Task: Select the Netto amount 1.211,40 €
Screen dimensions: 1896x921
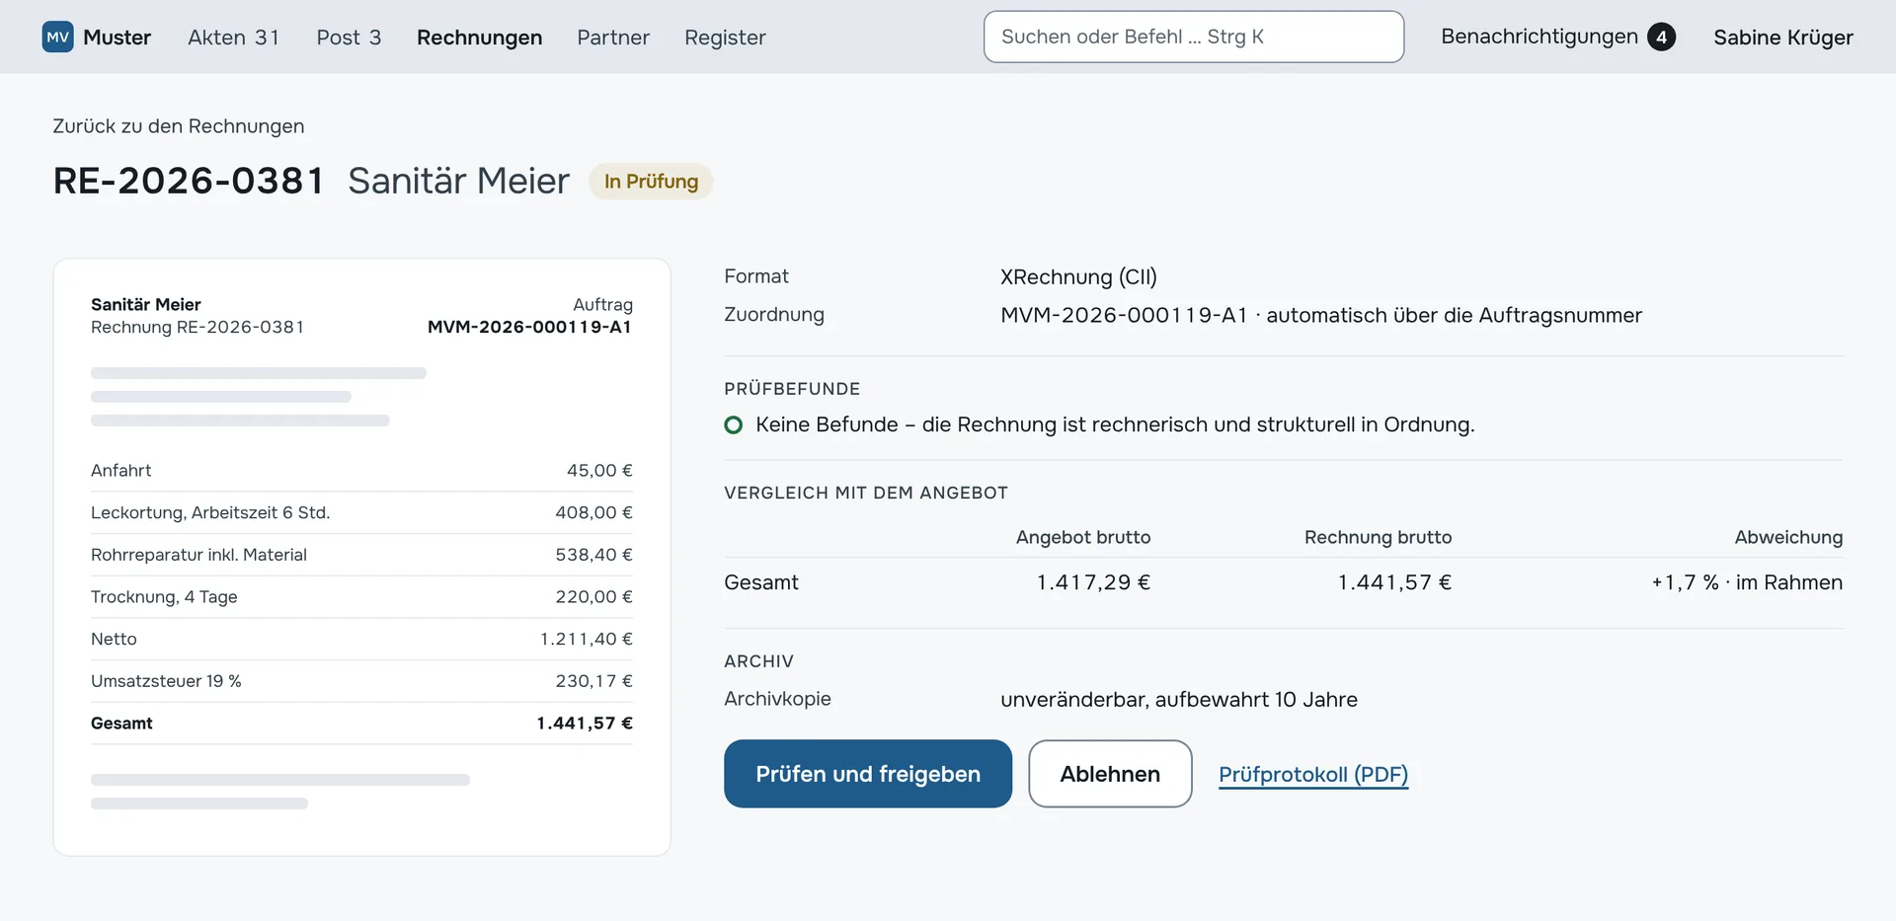Action: coord(587,640)
